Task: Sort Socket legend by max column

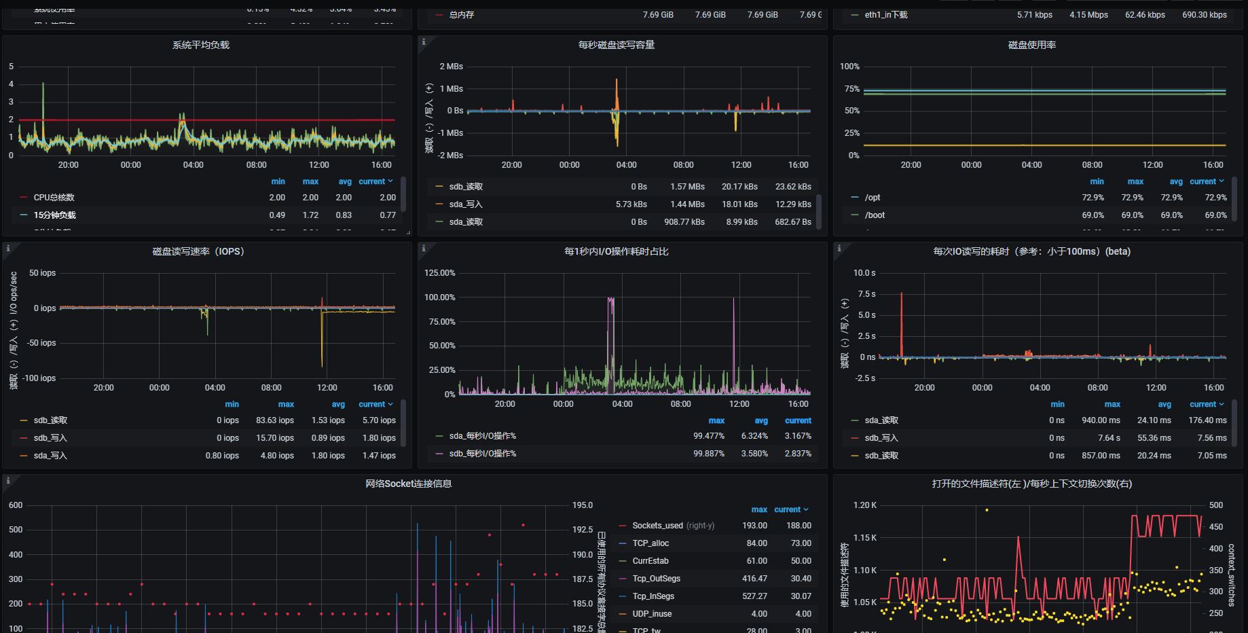Action: click(x=759, y=509)
